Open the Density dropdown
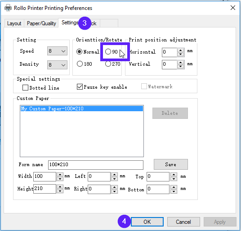 pyautogui.click(x=57, y=65)
